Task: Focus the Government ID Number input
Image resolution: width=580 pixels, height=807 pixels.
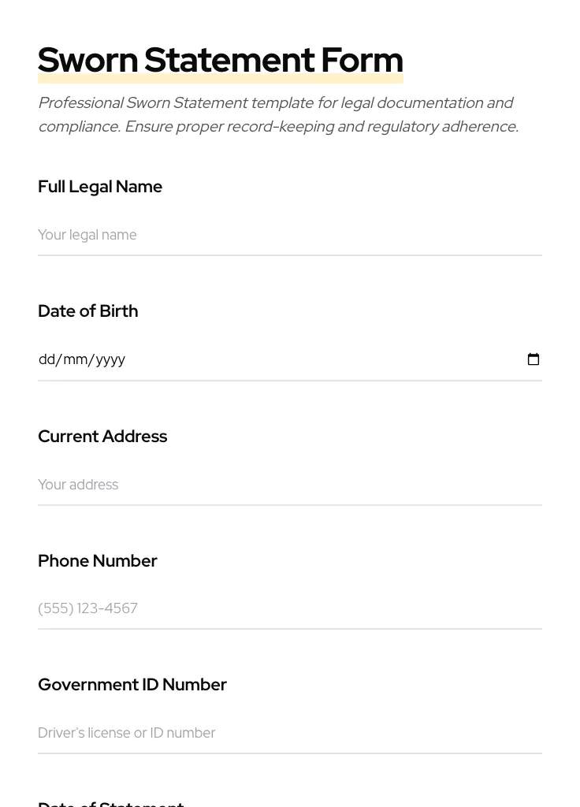Action: tap(289, 733)
